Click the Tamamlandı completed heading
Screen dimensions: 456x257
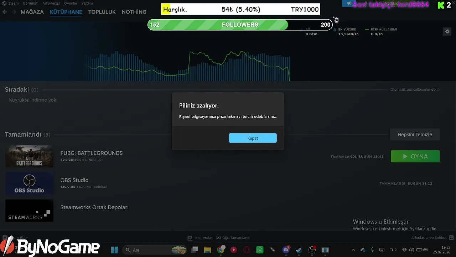(23, 135)
